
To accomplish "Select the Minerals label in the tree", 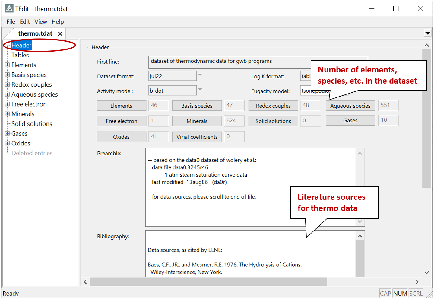I will coord(23,114).
